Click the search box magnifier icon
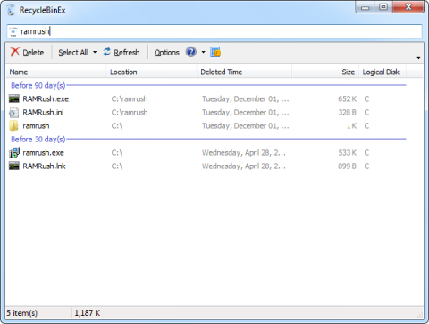Image resolution: width=429 pixels, height=324 pixels. point(13,31)
